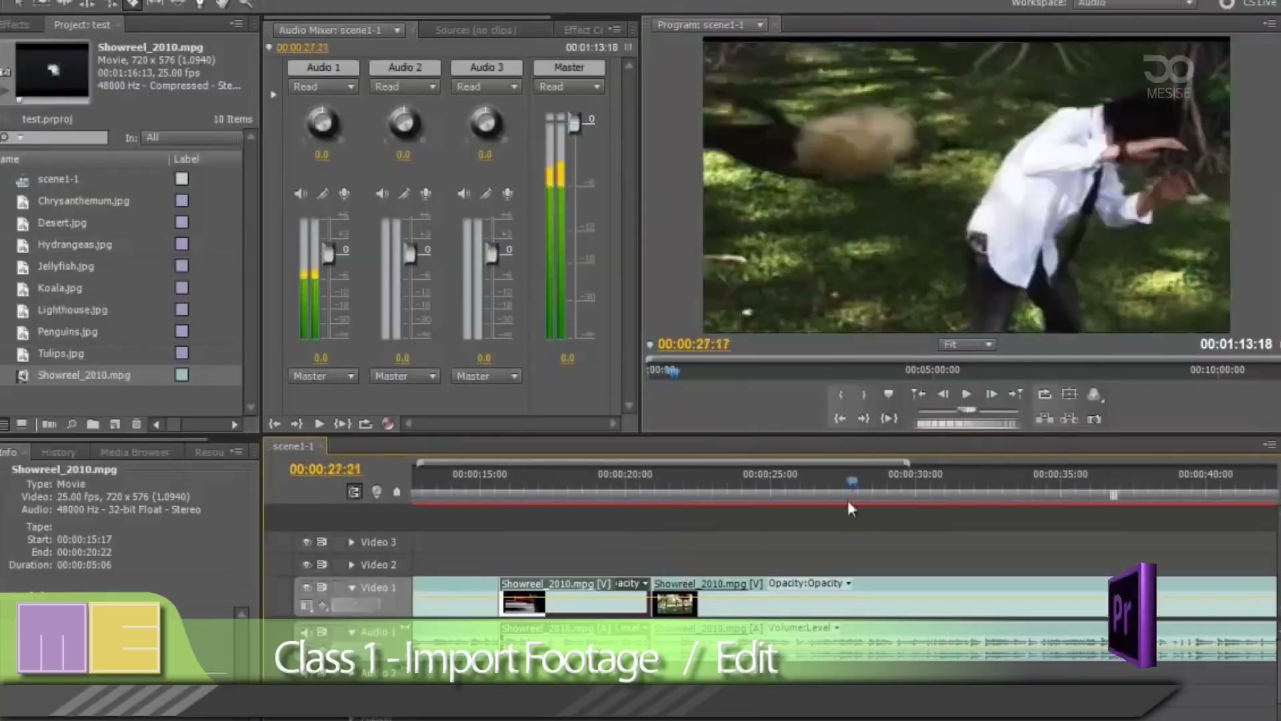
Task: Click Set In Point in Program monitor
Action: point(840,395)
